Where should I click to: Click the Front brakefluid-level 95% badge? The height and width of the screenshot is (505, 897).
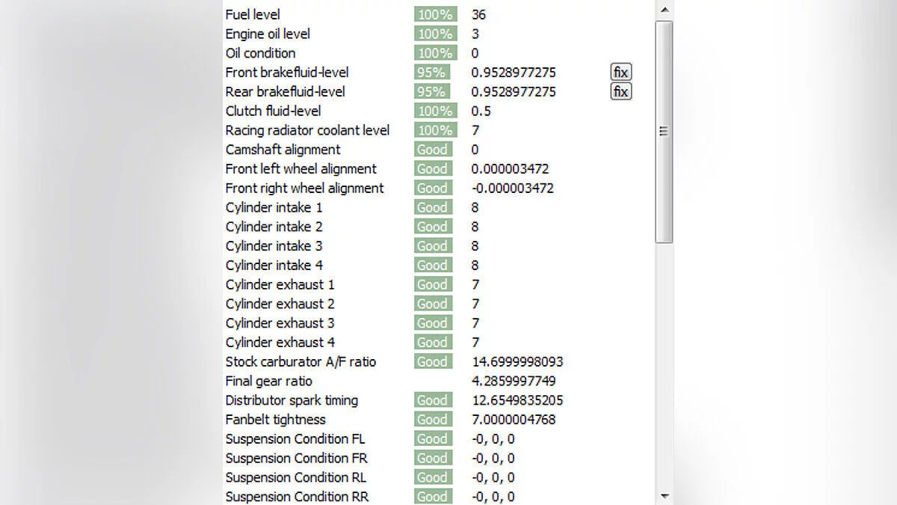[x=431, y=73]
